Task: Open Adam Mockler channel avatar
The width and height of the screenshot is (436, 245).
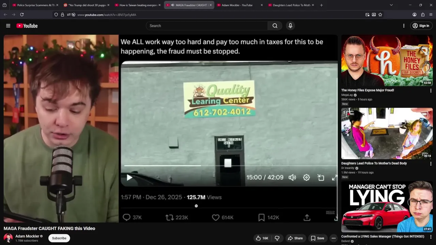Action: pos(8,238)
